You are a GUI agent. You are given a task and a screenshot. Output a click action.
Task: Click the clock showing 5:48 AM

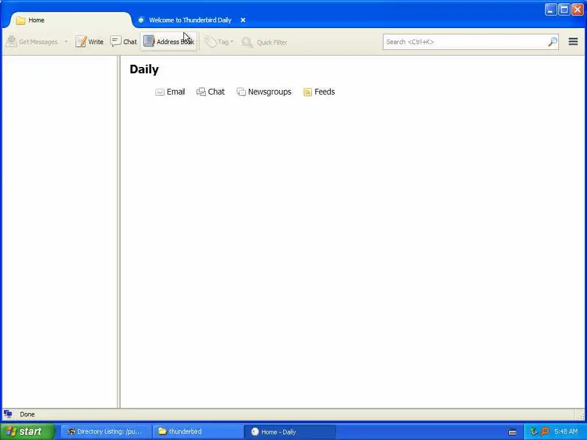pyautogui.click(x=566, y=431)
